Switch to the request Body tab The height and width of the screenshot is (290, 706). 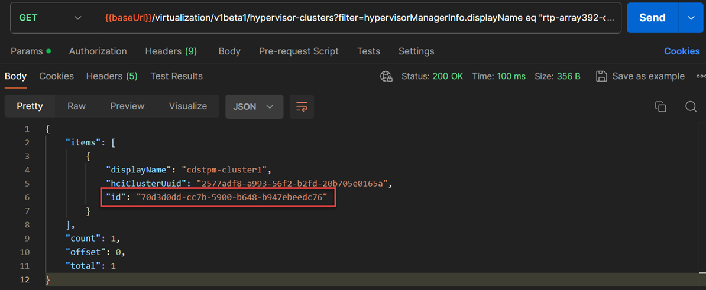[x=229, y=51]
